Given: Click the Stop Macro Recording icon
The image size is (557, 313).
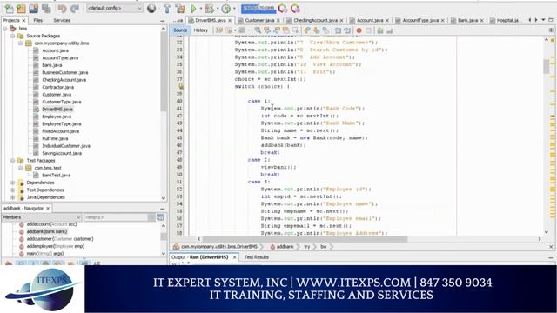Looking at the screenshot, I should [368, 30].
